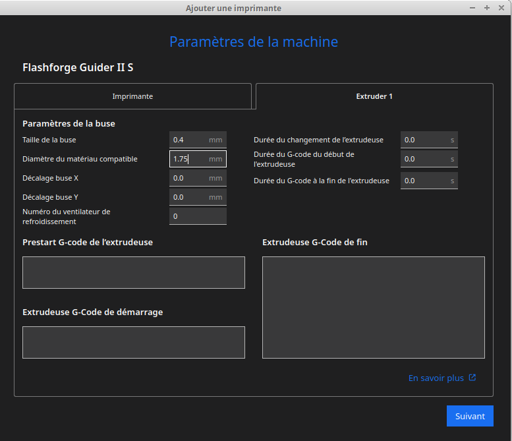The image size is (512, 441).
Task: Click the Décalage buse X field
Action: 198,178
